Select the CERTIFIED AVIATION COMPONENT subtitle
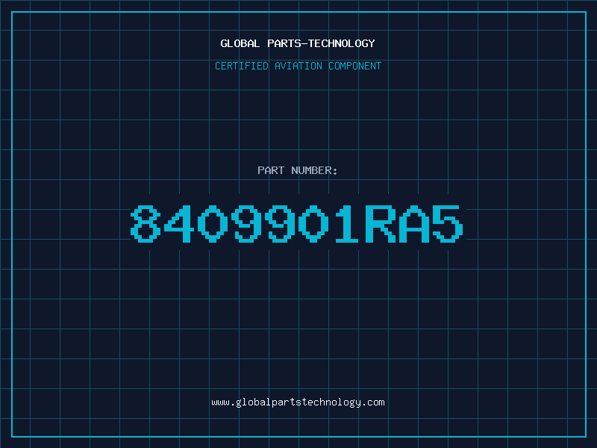 click(298, 66)
